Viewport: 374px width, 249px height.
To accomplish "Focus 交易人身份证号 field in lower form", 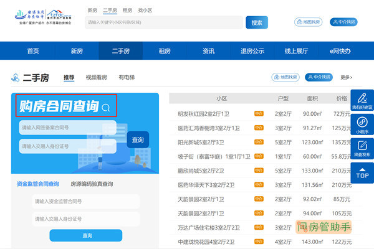I will [x=86, y=218].
